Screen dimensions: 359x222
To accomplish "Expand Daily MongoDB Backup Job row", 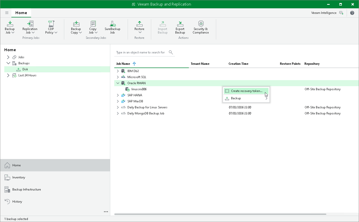I will 118,113.
